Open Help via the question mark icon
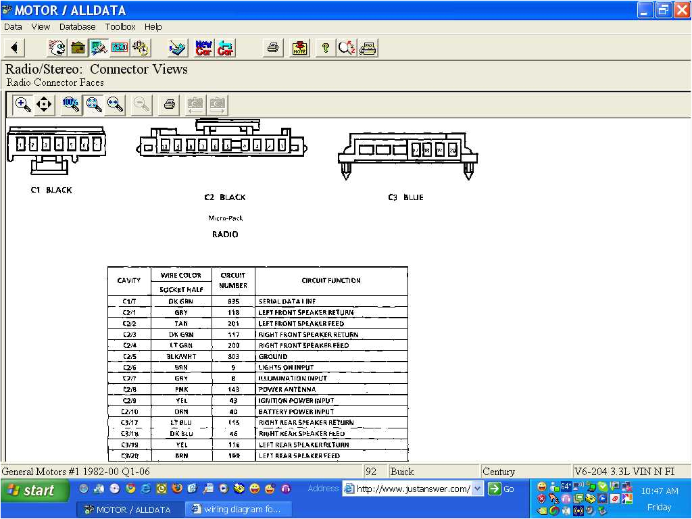The width and height of the screenshot is (692, 519). tap(326, 47)
